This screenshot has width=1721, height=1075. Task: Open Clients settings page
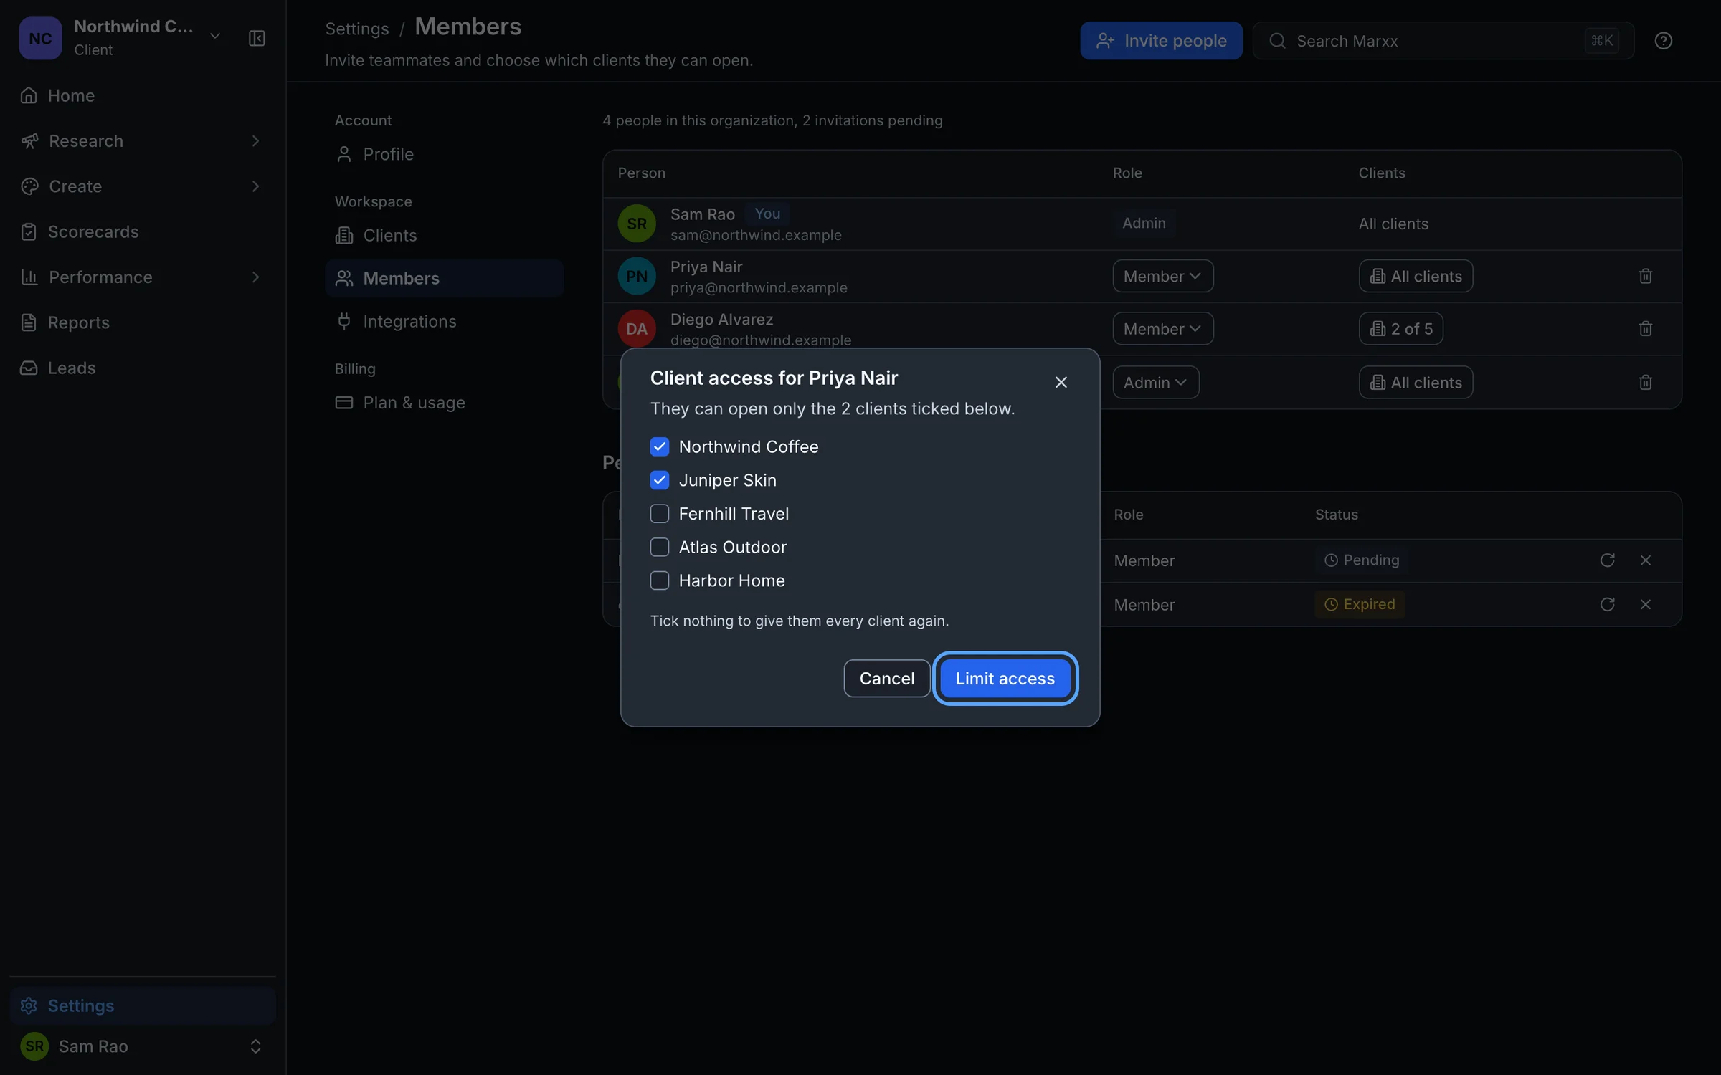(444, 235)
